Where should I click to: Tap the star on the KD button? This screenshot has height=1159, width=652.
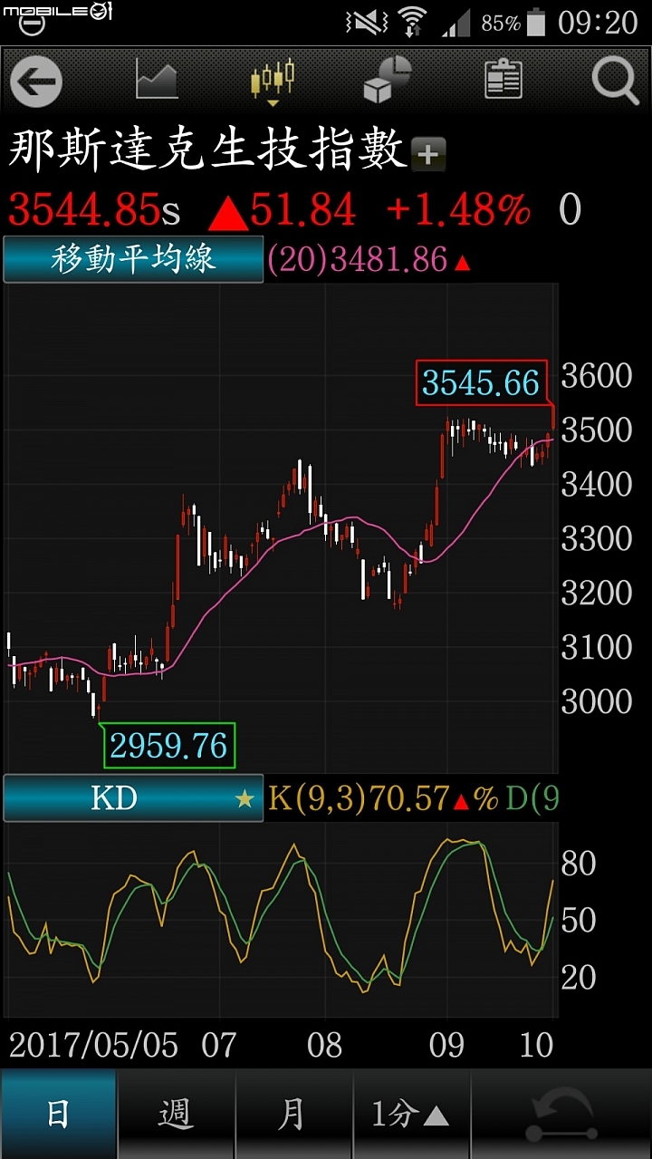click(x=244, y=799)
